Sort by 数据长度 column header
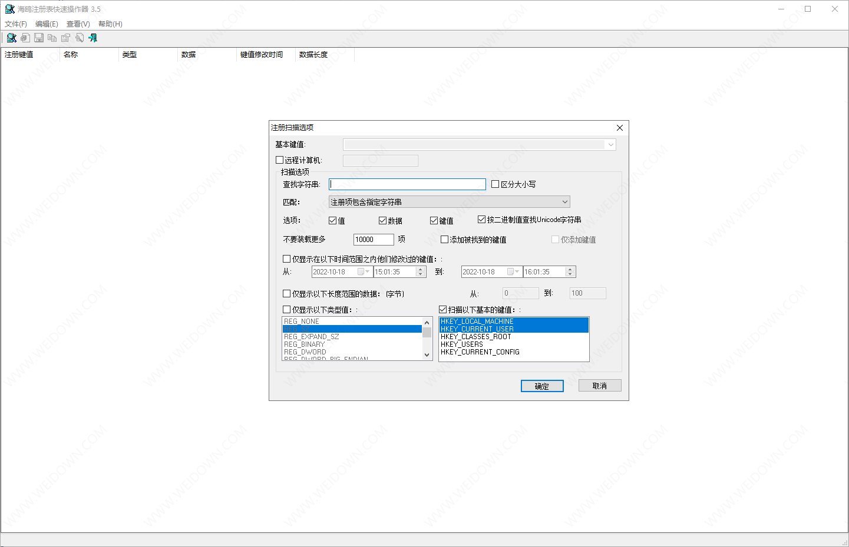The image size is (849, 547). pyautogui.click(x=325, y=54)
